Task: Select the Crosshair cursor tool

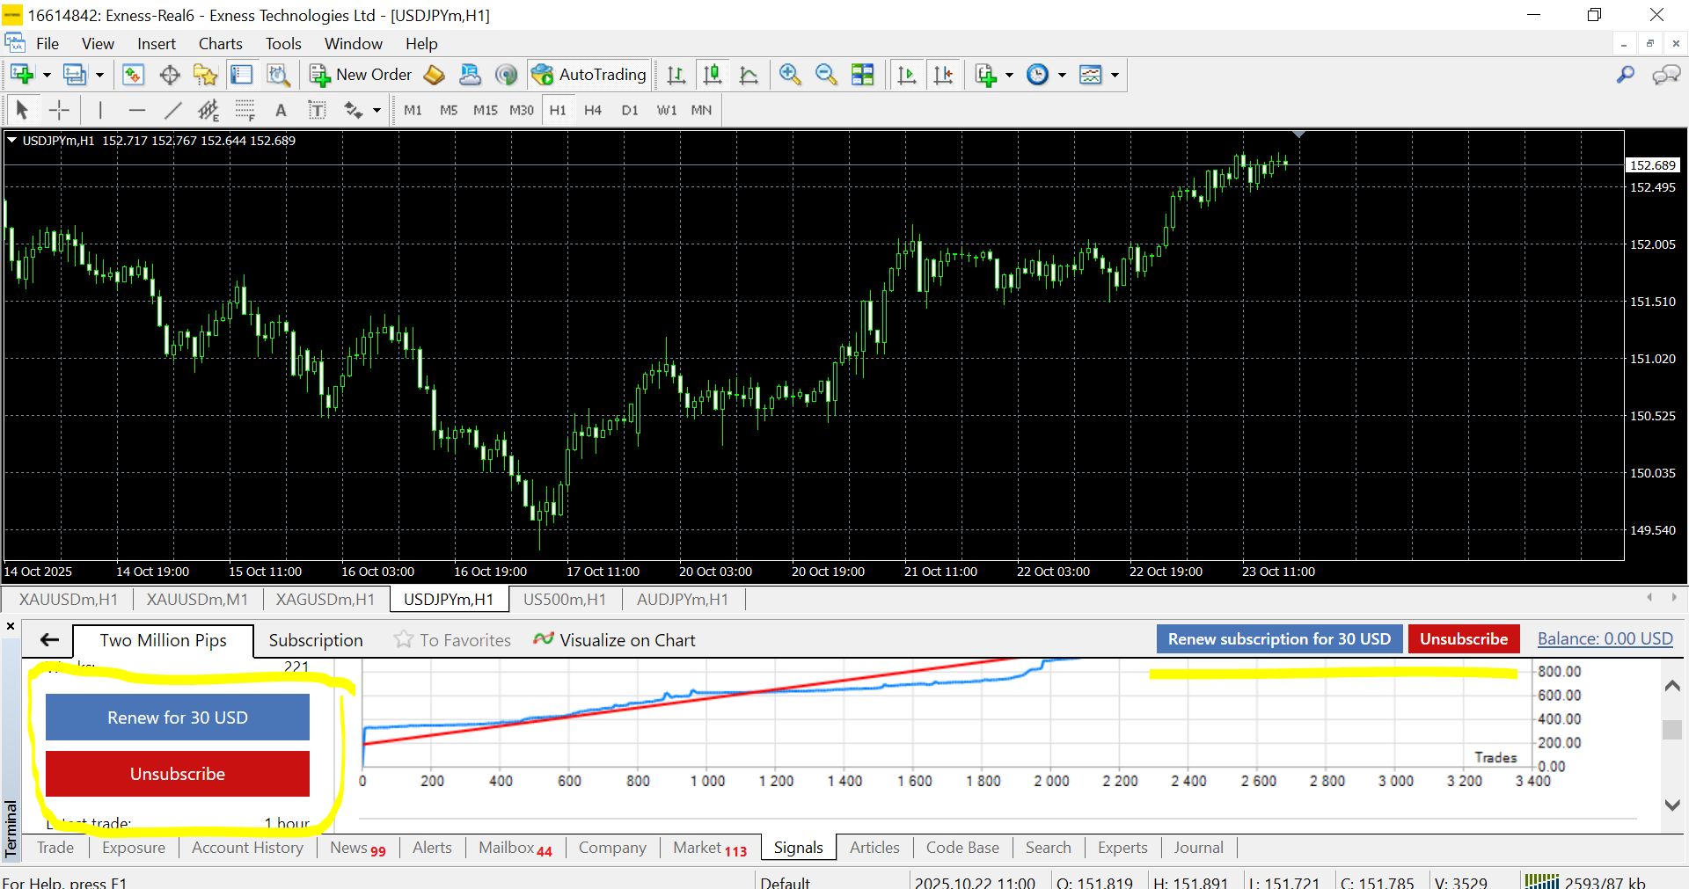Action: tap(59, 110)
